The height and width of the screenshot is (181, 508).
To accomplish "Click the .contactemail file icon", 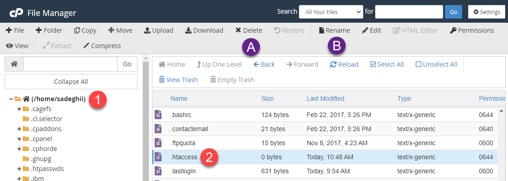I will tap(158, 129).
